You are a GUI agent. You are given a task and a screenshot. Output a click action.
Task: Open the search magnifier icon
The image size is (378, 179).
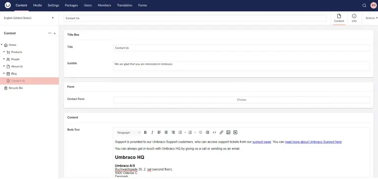coord(364,5)
